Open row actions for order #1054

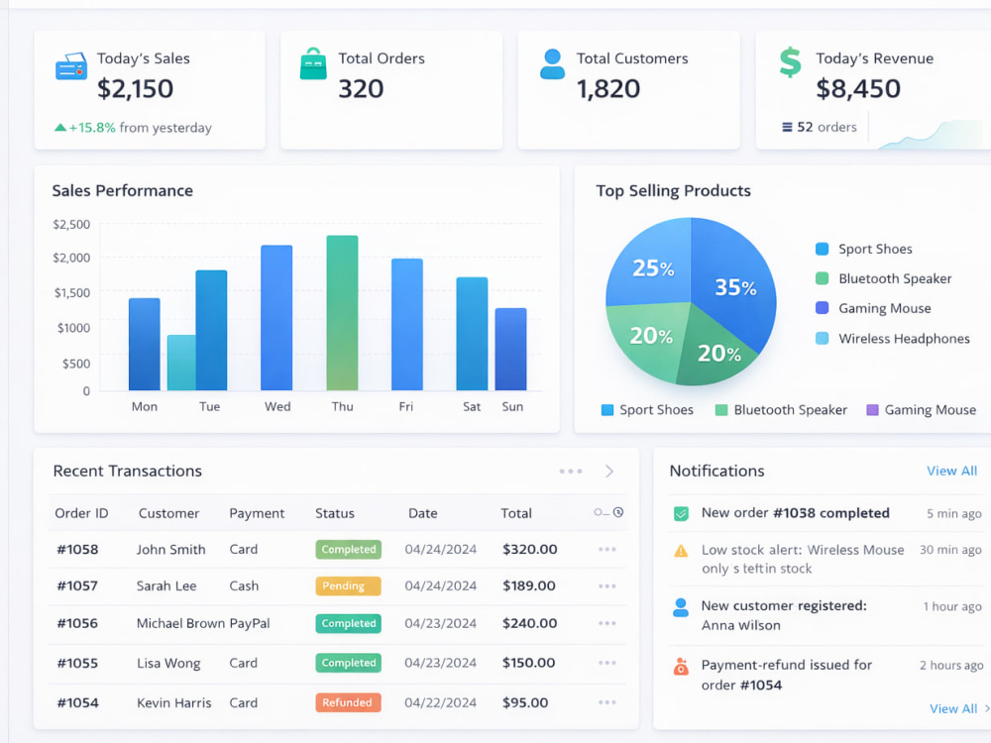coord(606,702)
